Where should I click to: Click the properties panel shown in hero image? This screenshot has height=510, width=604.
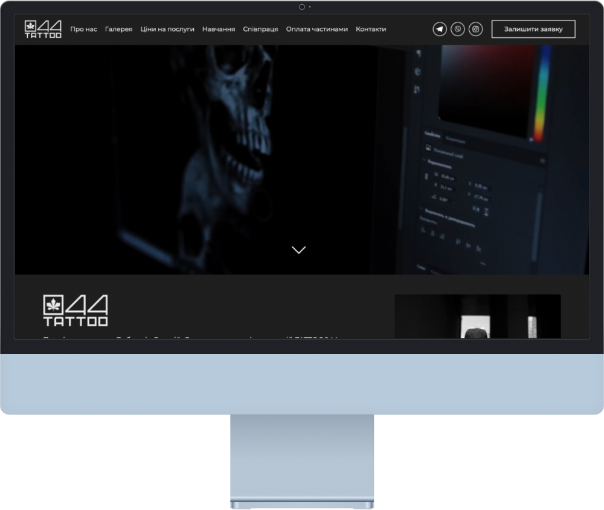pyautogui.click(x=477, y=199)
